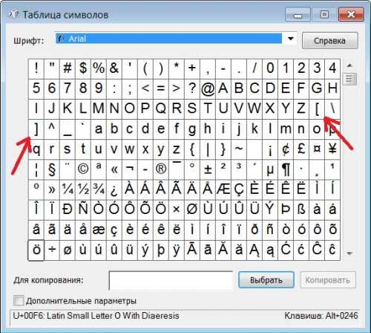
Task: Click into the Для копирования text field
Action: (171, 280)
